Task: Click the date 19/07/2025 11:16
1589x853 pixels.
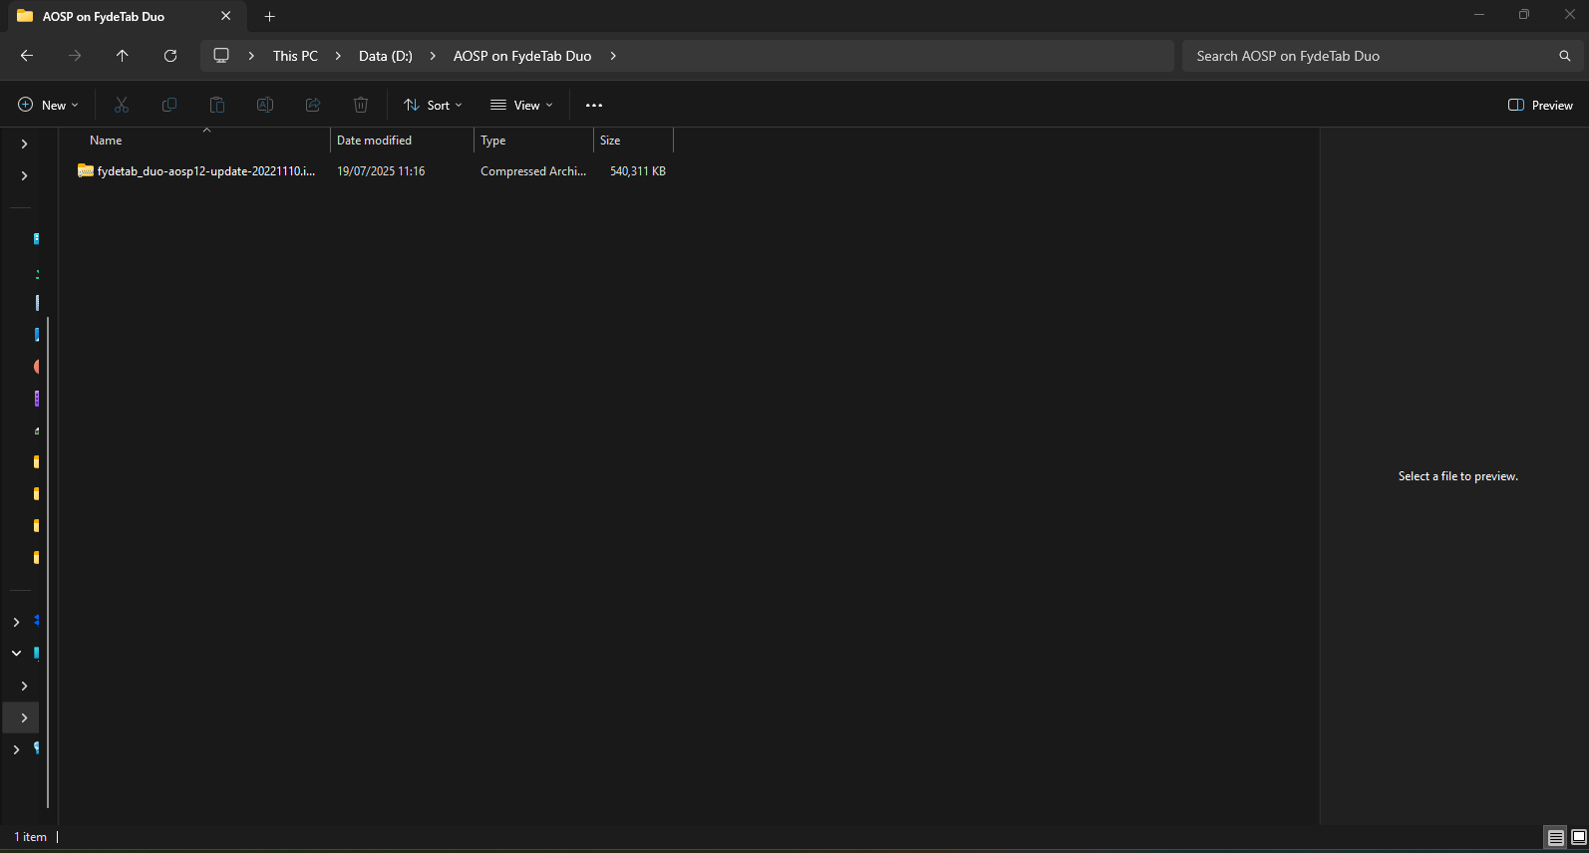Action: 381,171
